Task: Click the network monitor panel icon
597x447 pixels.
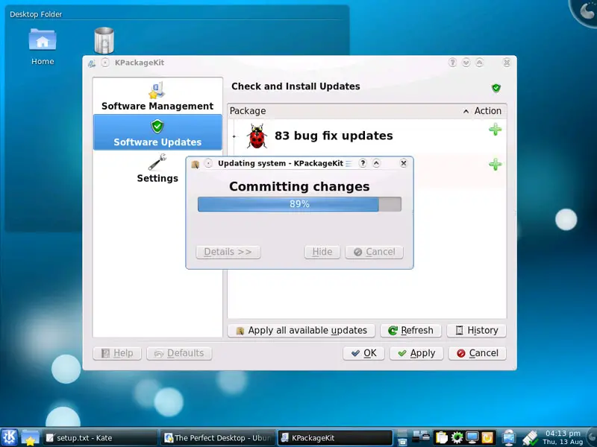Action: tap(508, 437)
